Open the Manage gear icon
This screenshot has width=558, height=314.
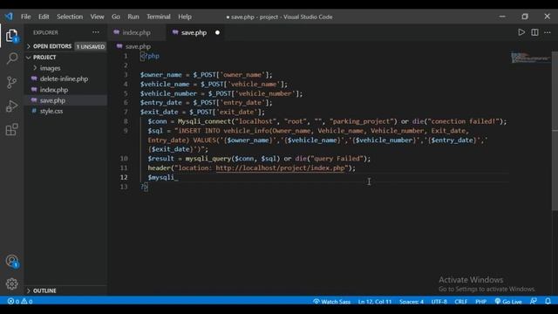pos(11,283)
